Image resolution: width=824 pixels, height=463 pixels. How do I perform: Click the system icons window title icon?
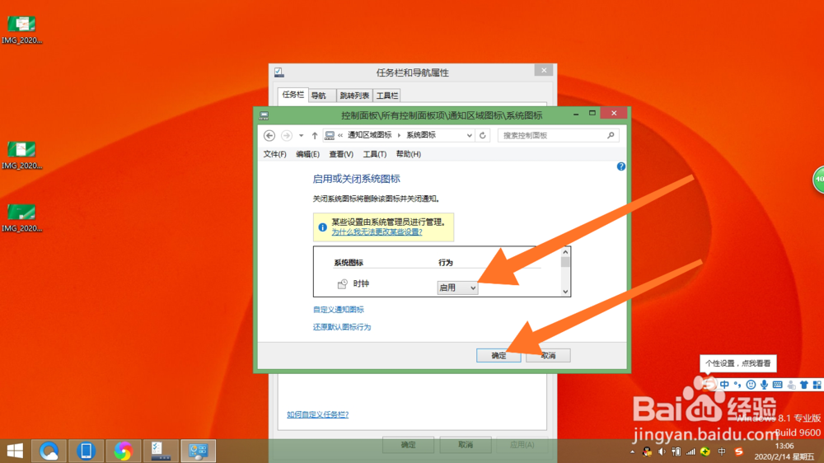pos(265,115)
